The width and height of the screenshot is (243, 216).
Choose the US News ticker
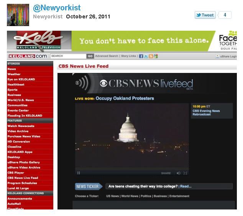tap(113, 196)
